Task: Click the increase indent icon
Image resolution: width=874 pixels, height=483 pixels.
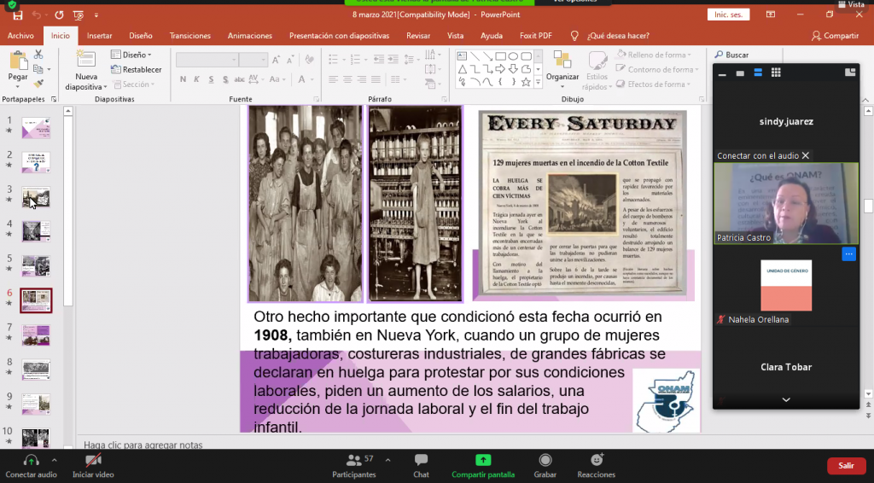Action: [x=393, y=59]
